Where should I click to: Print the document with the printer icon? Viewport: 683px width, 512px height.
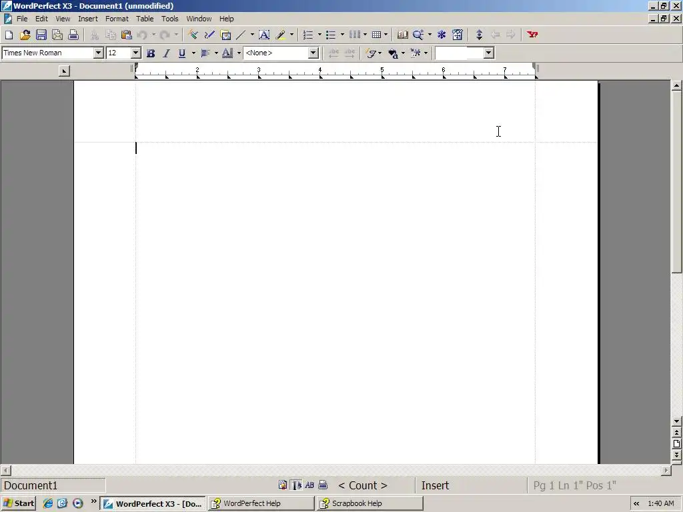click(73, 35)
